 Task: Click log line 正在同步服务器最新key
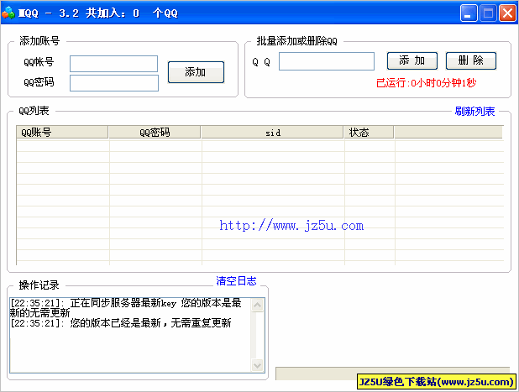click(123, 303)
